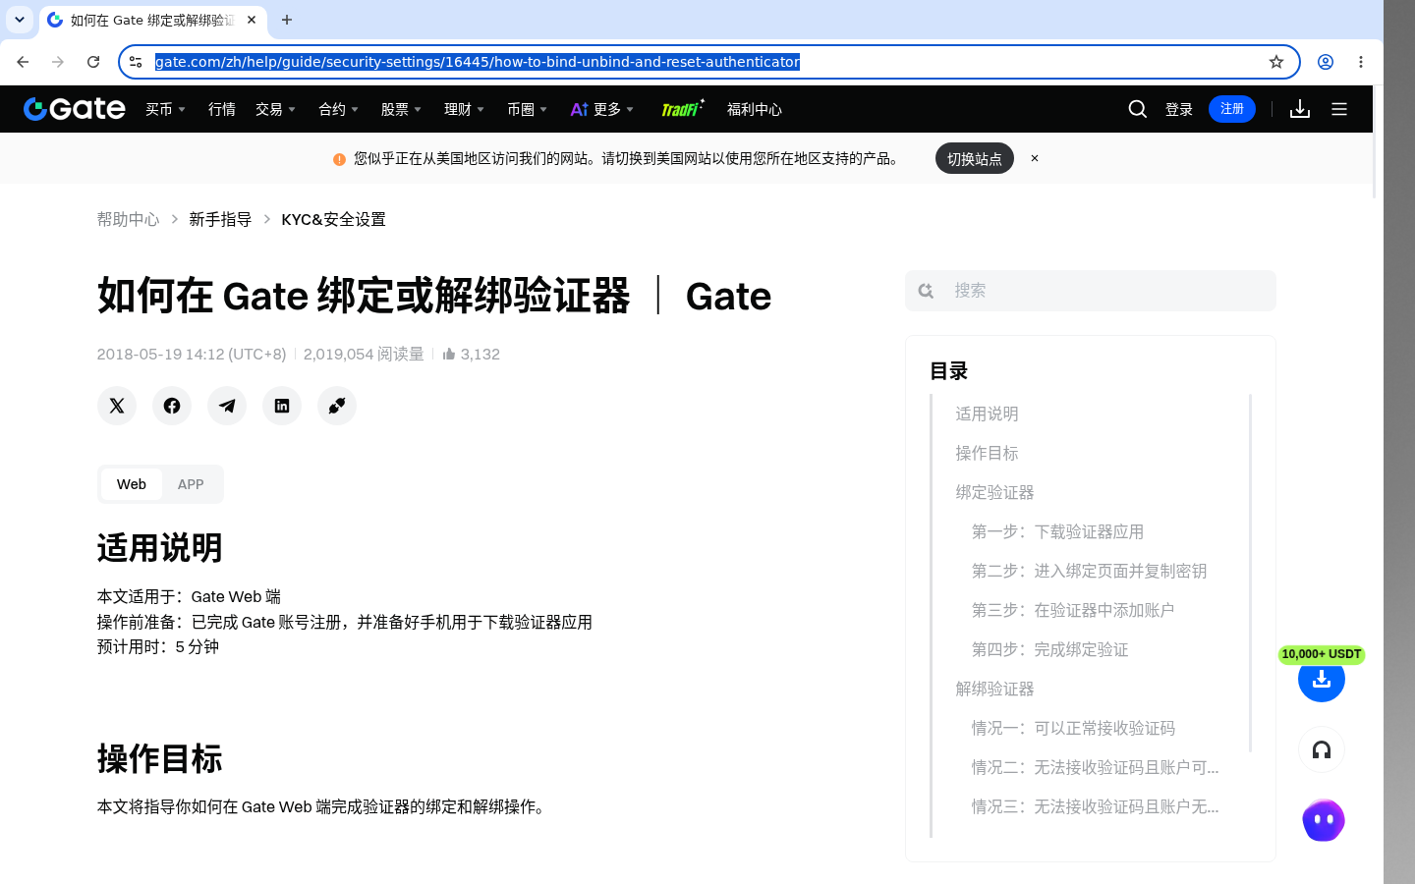This screenshot has height=884, width=1415.
Task: Click the 注册 sign-up button
Action: tap(1232, 109)
